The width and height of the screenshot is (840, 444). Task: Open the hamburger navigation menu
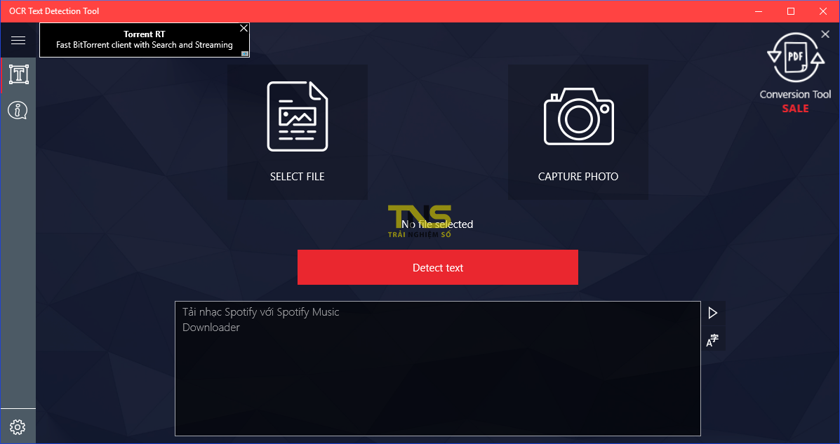pos(18,41)
